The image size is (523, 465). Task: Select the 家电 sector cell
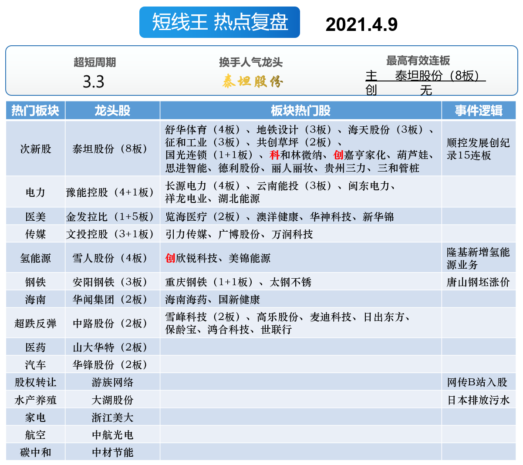pyautogui.click(x=35, y=418)
